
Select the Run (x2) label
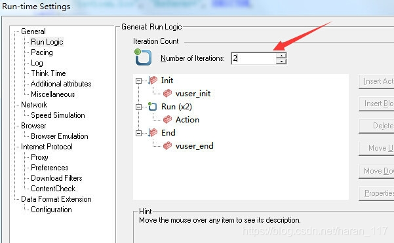176,107
